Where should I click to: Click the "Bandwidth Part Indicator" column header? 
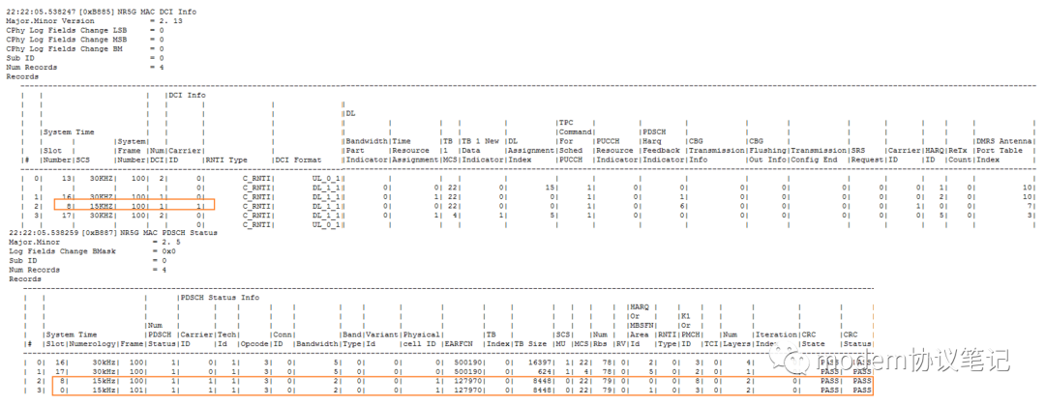coord(366,151)
